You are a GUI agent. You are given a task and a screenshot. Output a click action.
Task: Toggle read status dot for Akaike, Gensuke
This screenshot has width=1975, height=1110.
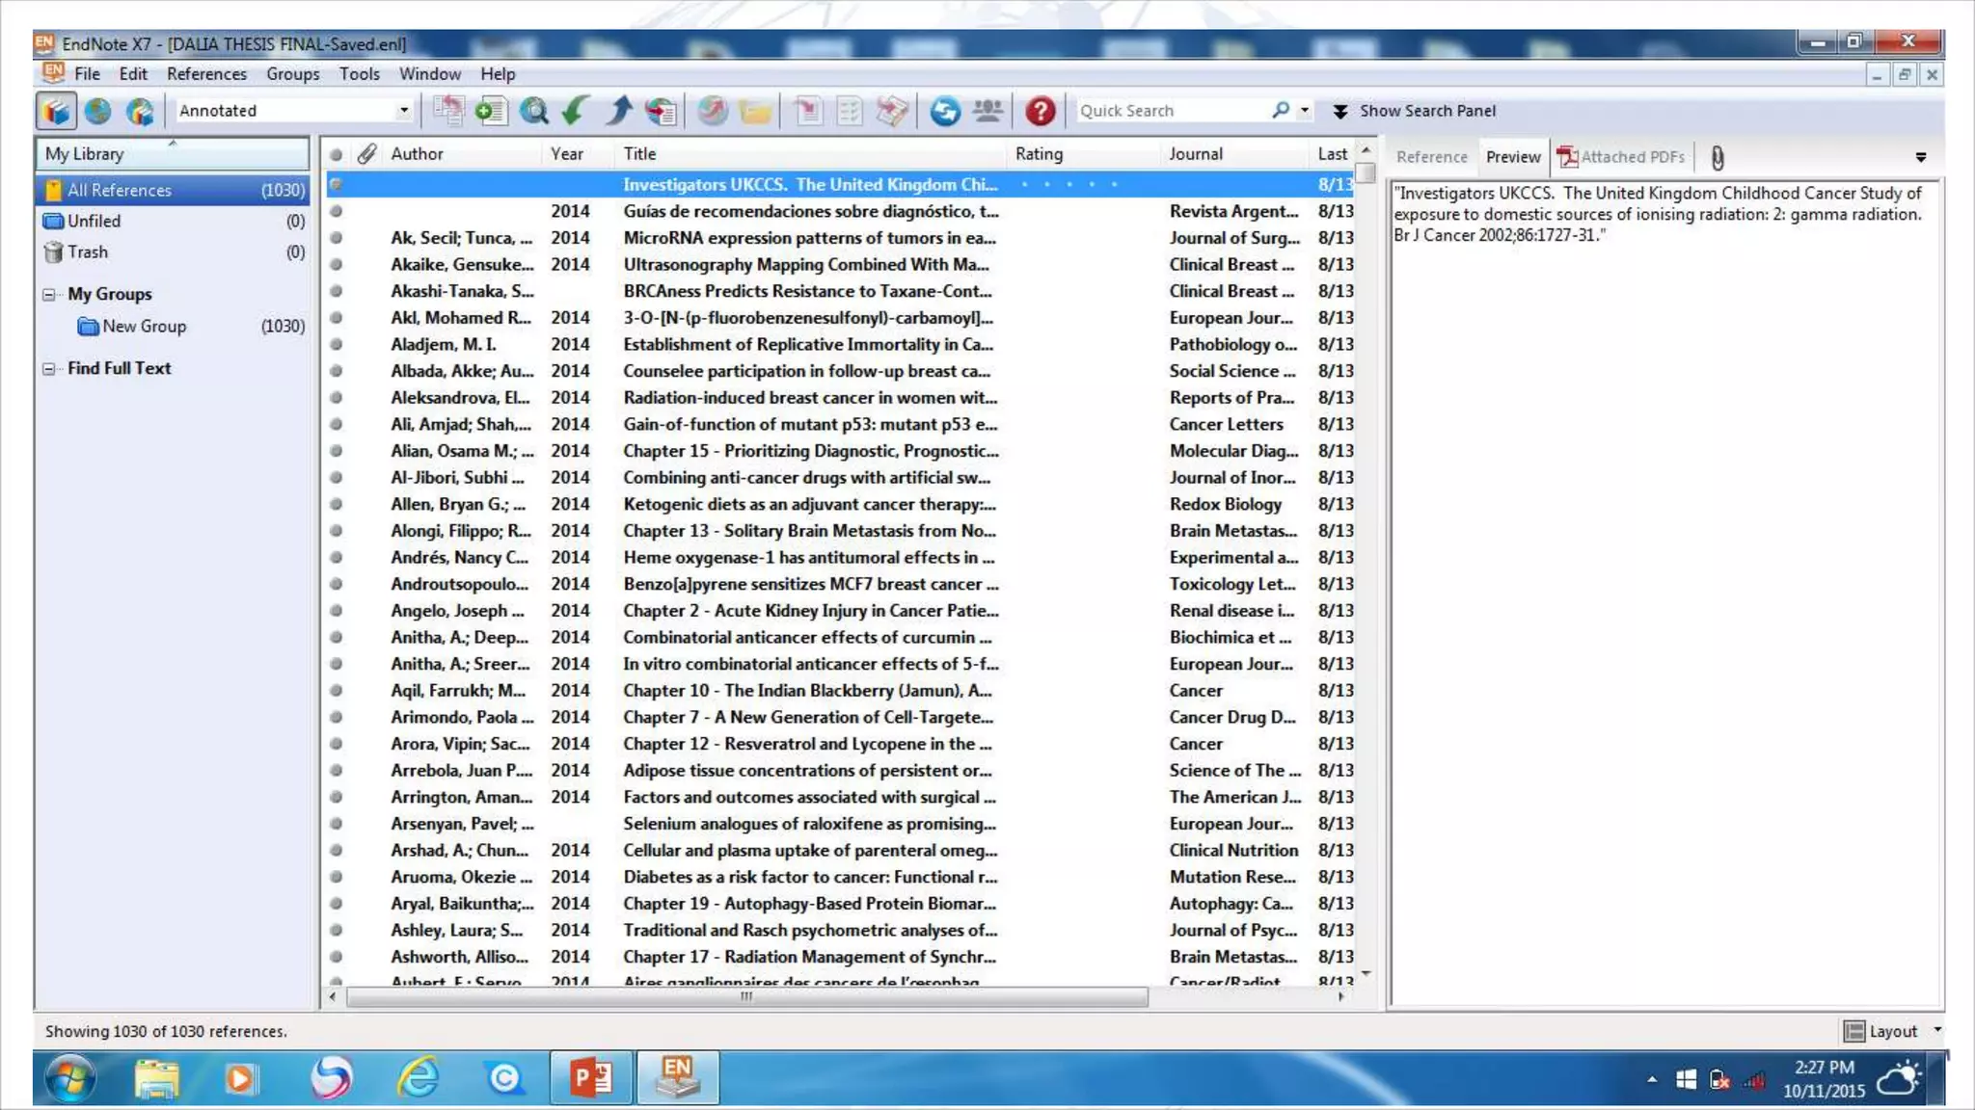(x=336, y=264)
